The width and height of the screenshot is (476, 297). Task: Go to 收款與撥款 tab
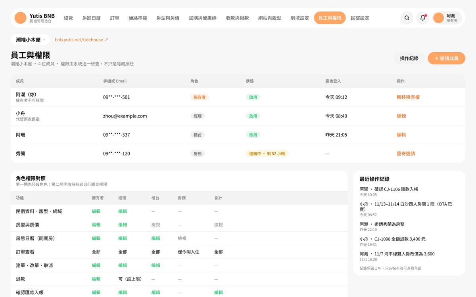pos(237,18)
